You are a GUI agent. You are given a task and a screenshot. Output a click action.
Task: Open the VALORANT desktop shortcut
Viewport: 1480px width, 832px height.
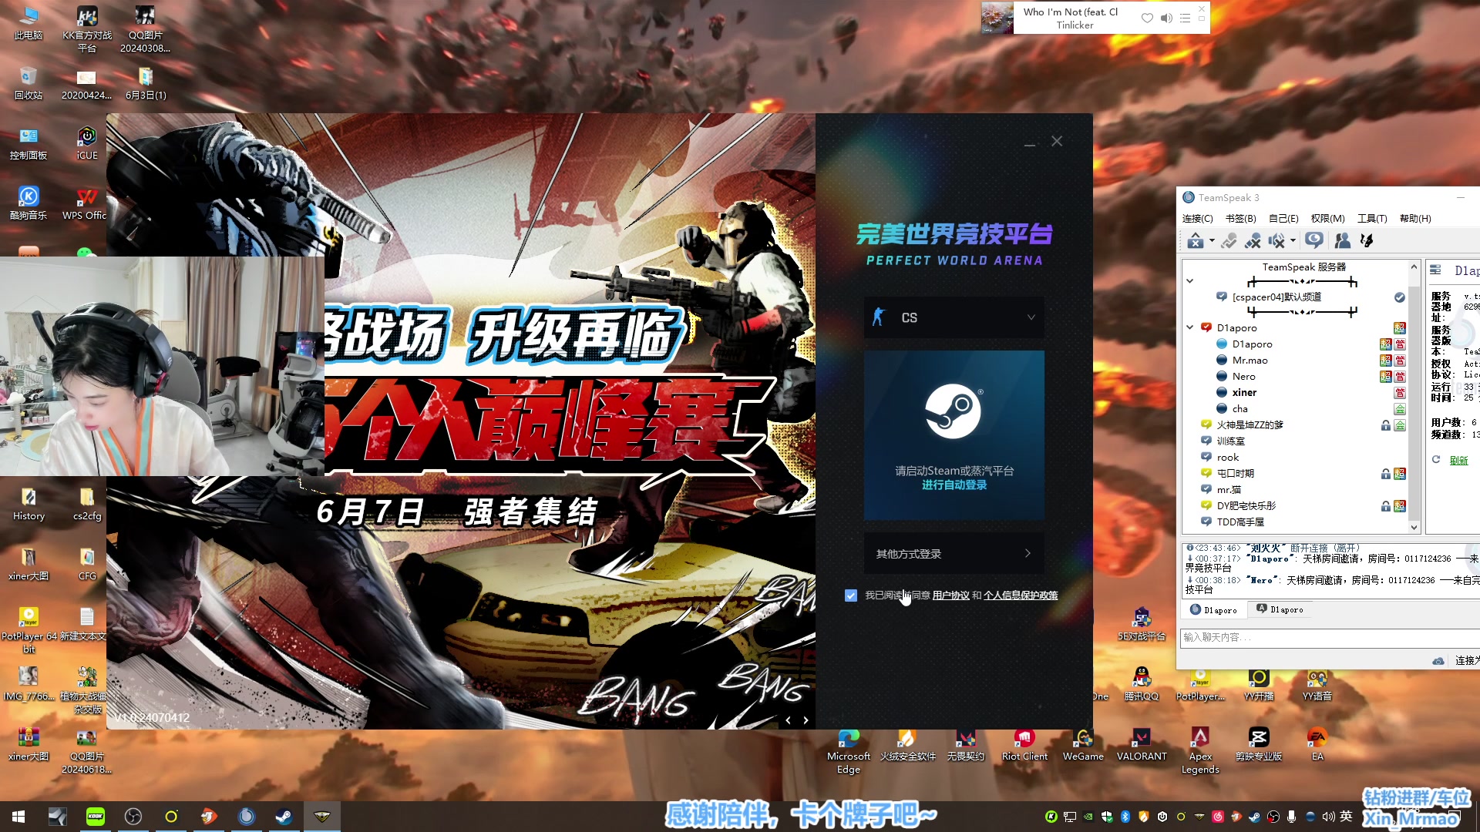click(1142, 744)
